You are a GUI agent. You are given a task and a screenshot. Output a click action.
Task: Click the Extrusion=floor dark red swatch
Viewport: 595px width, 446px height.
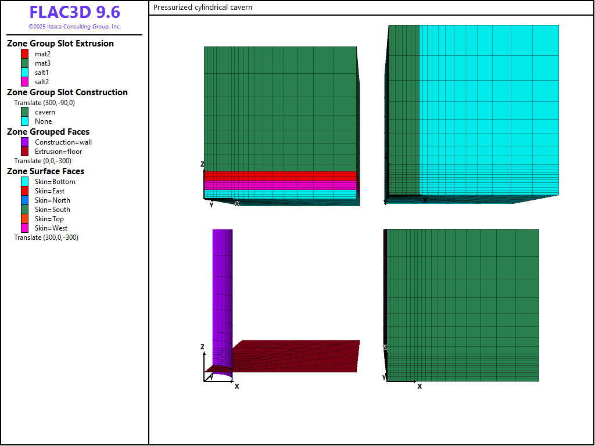(25, 152)
